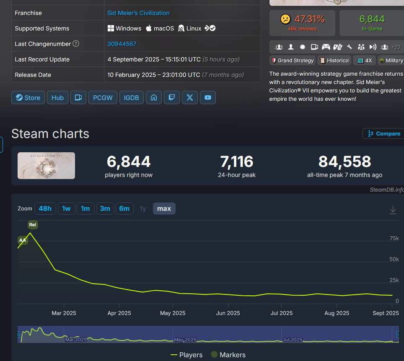Viewport: 404px width, 361px height.
Task: Click the trading cards category icon
Action: click(x=337, y=47)
